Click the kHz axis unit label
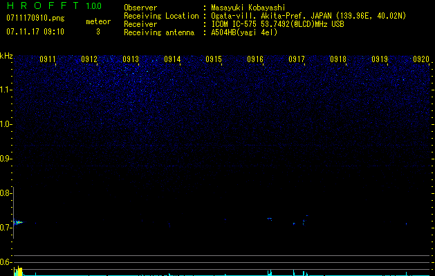The image size is (435, 276). tap(6, 56)
